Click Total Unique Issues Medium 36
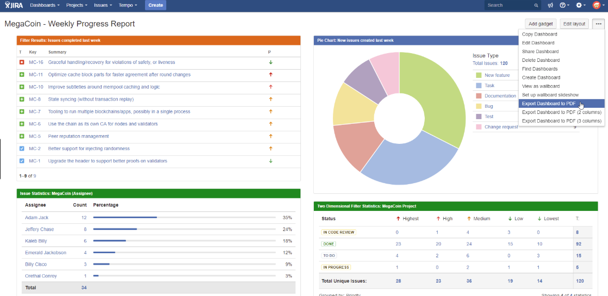This screenshot has height=296, width=608. 469,281
